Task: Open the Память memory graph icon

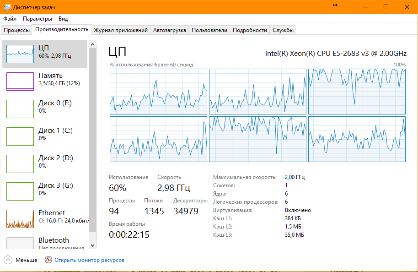Action: (20, 82)
